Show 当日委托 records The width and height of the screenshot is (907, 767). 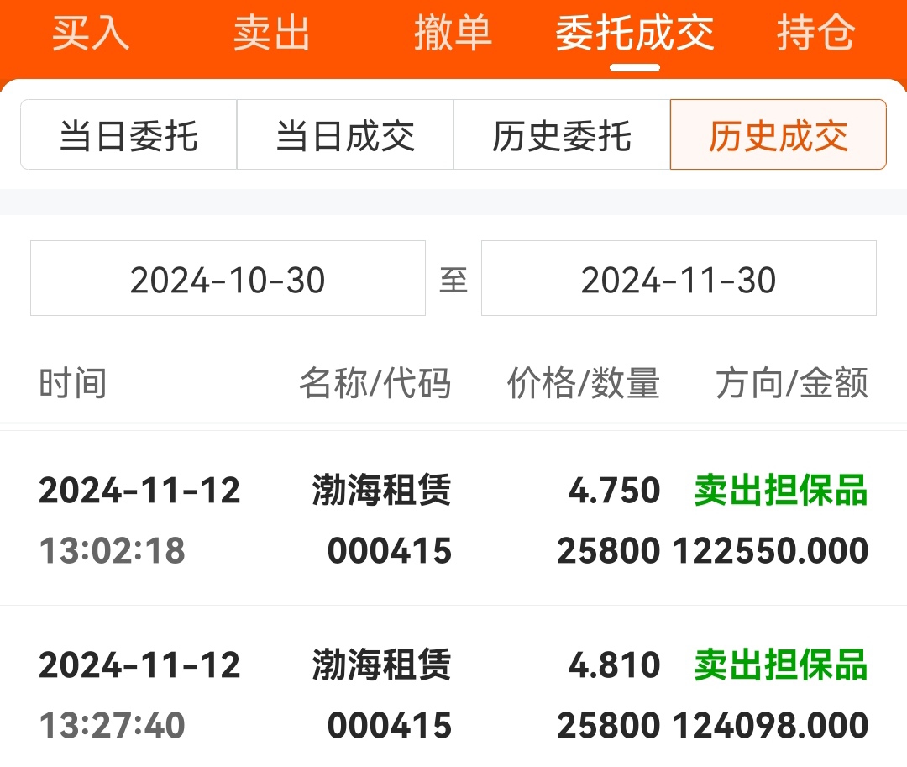tap(128, 134)
